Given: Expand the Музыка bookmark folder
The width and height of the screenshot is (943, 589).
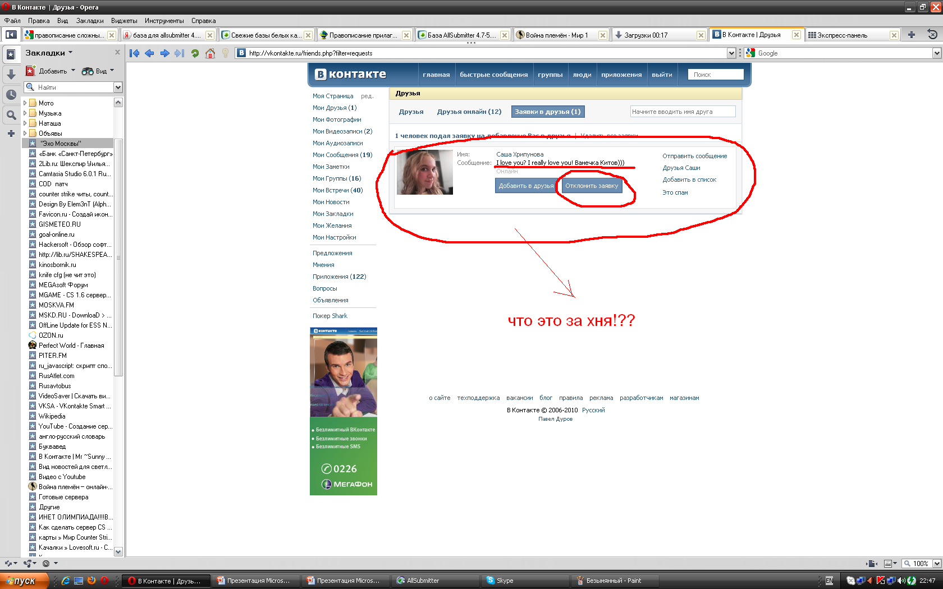Looking at the screenshot, I should (25, 113).
